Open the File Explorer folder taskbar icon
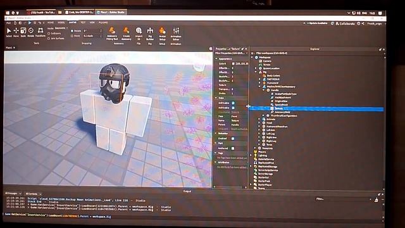405x228 pixels. 60,13
